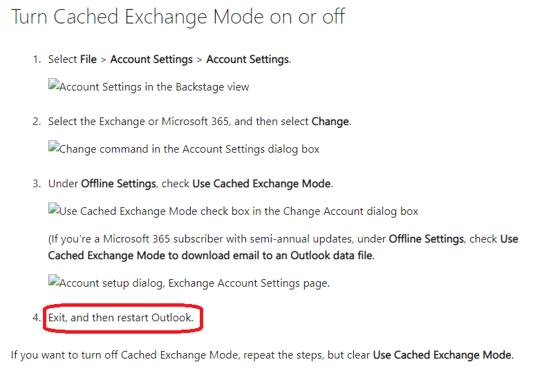Click the circled Exit, and then restart Outlook text
Screen dimensions: 533x371
(x=121, y=318)
